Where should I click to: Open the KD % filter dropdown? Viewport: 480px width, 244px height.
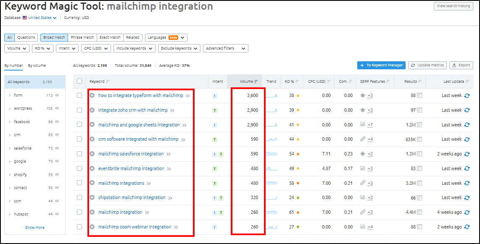[x=42, y=48]
